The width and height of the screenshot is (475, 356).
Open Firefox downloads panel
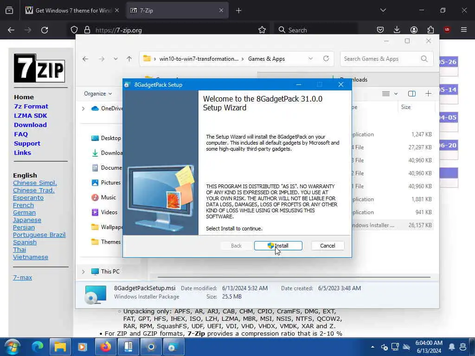pyautogui.click(x=397, y=30)
